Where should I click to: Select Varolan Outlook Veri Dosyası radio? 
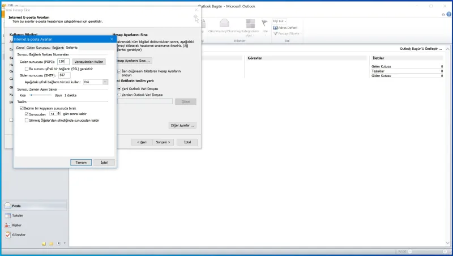tap(119, 95)
